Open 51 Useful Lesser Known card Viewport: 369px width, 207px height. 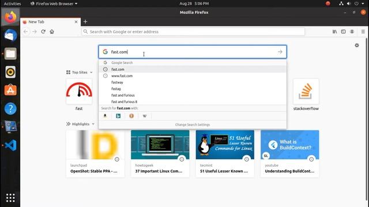coord(225,154)
